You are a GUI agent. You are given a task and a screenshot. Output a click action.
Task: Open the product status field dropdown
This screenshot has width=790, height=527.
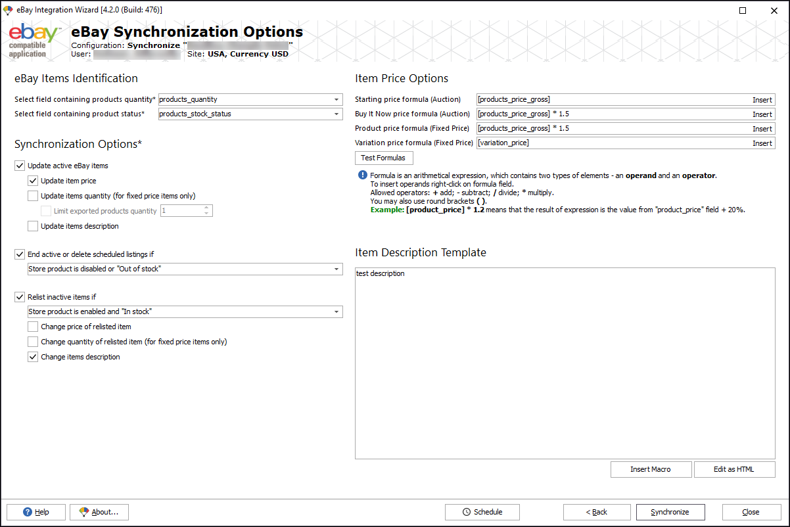click(x=337, y=114)
